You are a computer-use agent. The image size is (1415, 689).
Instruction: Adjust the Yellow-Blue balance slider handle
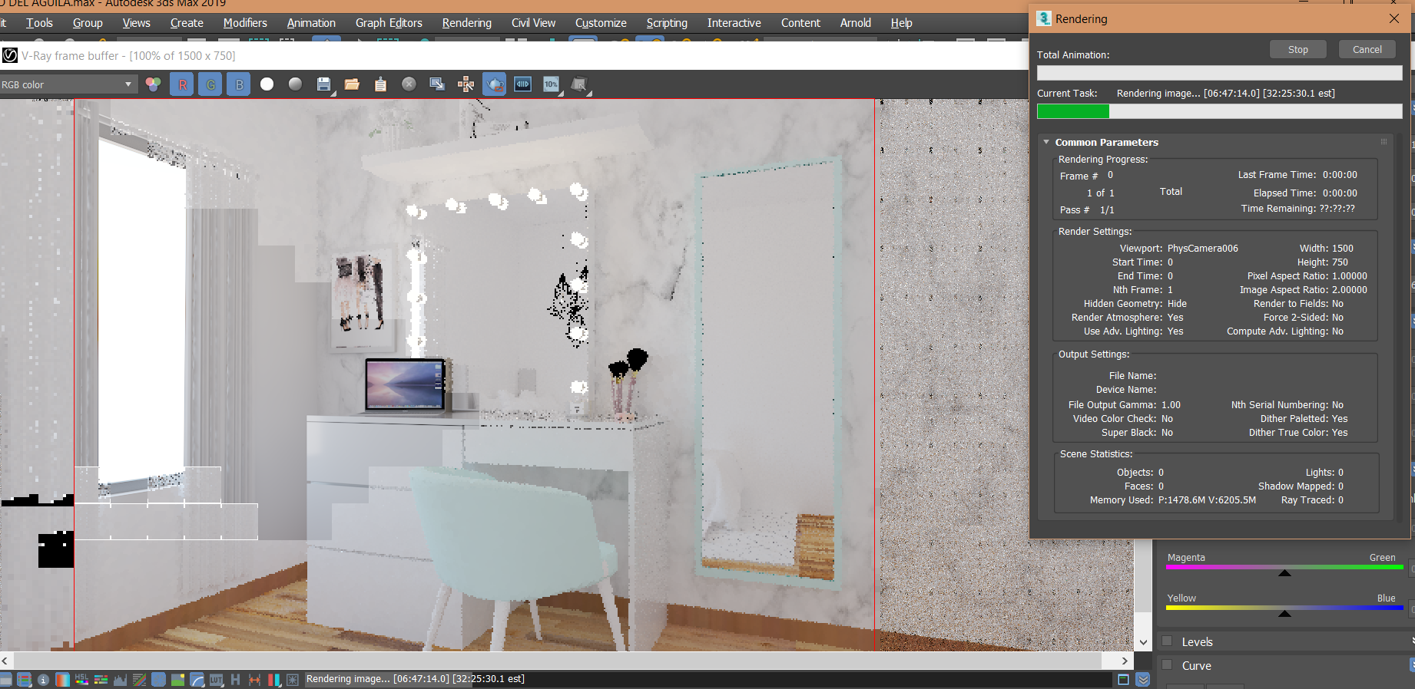coord(1284,613)
